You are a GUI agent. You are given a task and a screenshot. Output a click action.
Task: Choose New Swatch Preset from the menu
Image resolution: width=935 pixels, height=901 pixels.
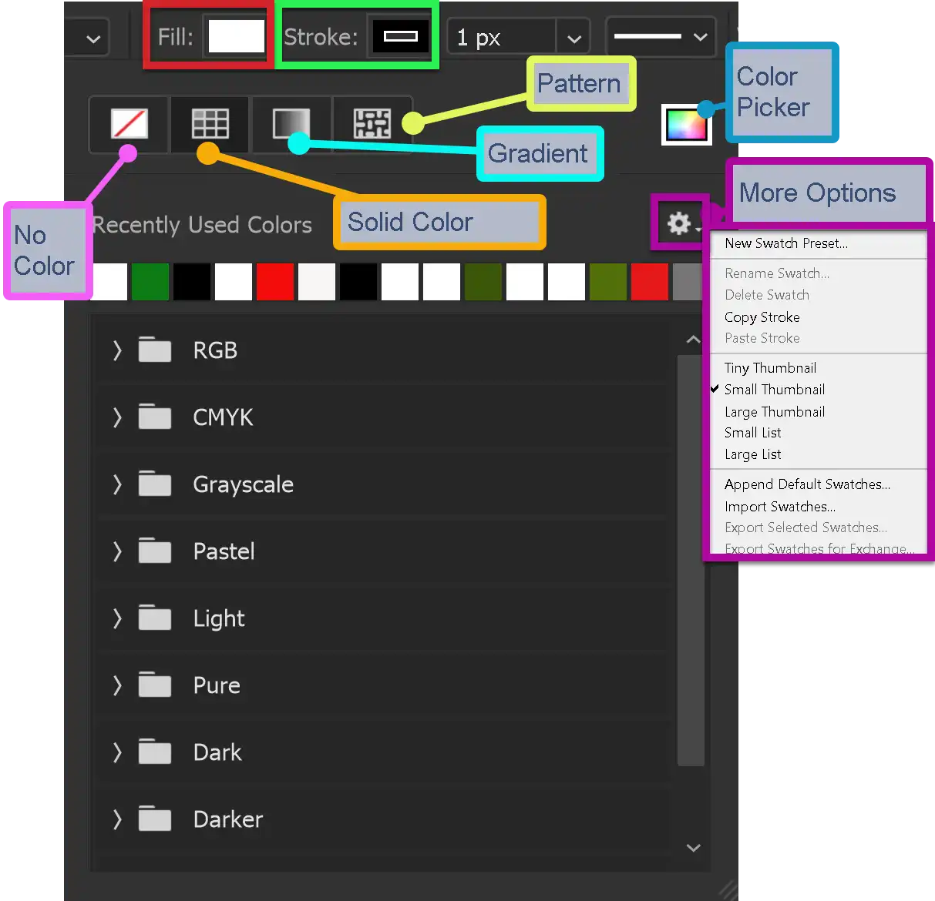[x=786, y=243]
